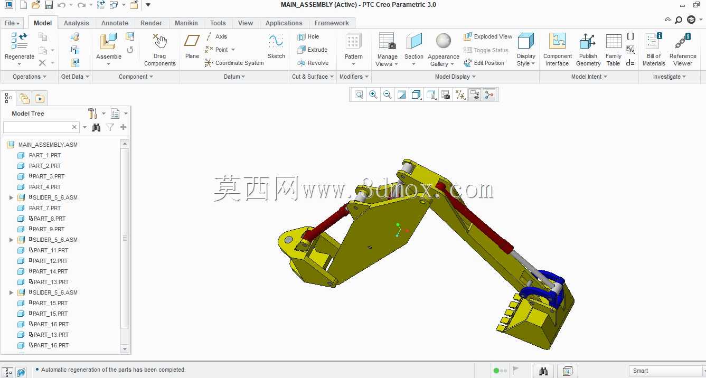The image size is (706, 378).
Task: Expand the Get Data group dropdown
Action: click(75, 77)
